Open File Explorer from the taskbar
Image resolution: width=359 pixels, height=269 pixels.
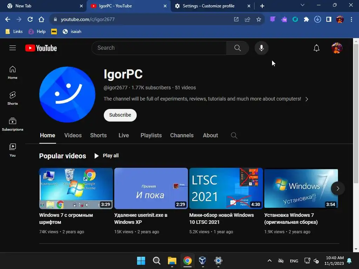(x=172, y=261)
